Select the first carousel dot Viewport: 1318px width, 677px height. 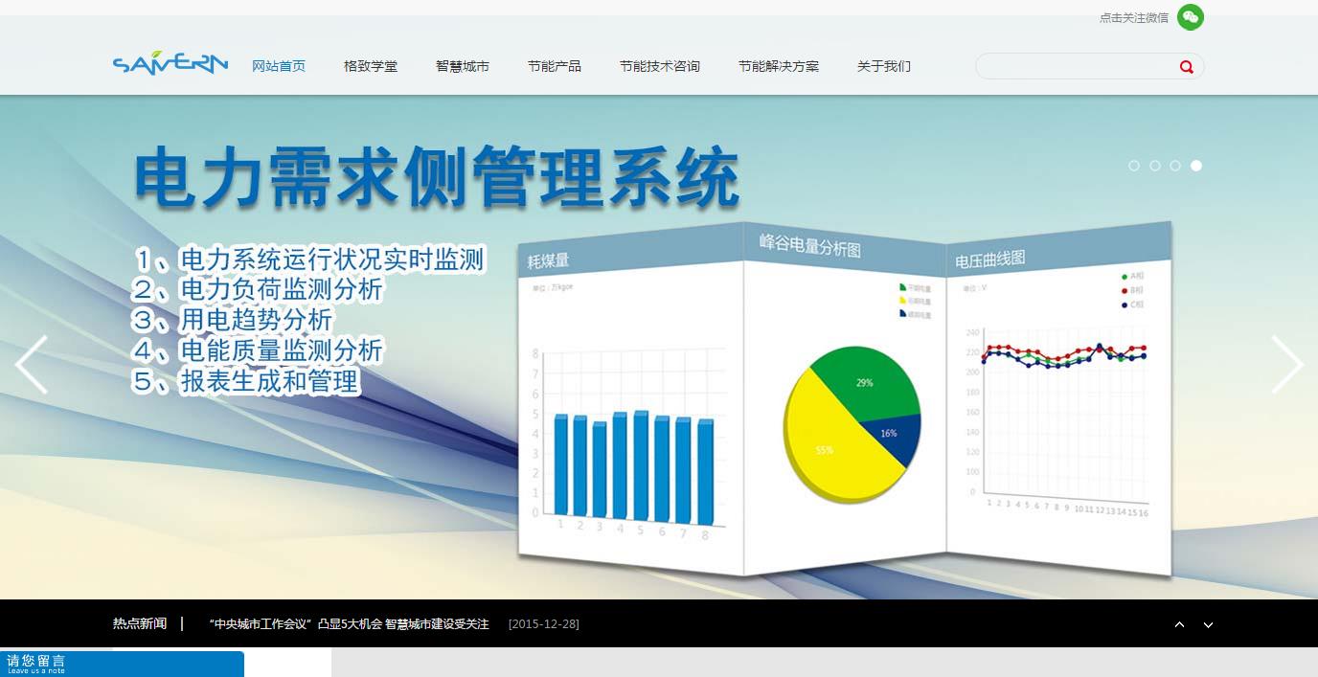1134,166
